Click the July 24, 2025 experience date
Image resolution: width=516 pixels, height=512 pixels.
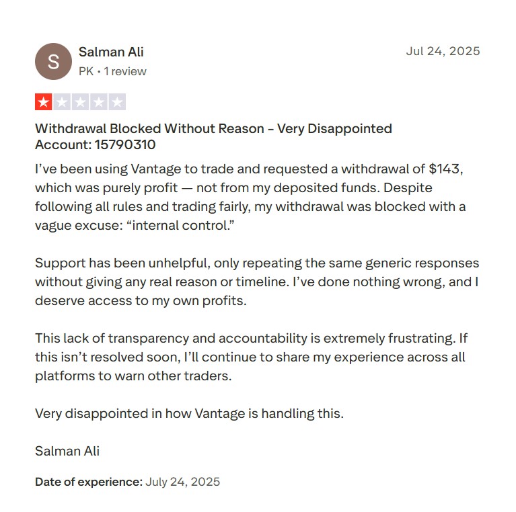tap(182, 482)
